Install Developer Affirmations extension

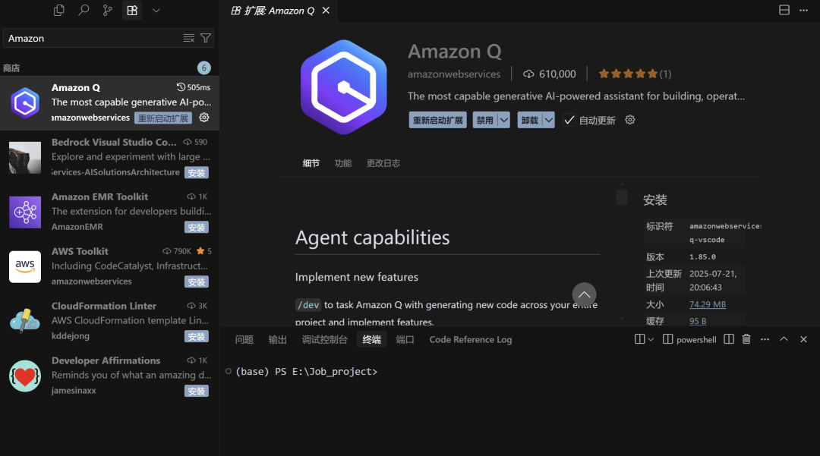pos(197,392)
